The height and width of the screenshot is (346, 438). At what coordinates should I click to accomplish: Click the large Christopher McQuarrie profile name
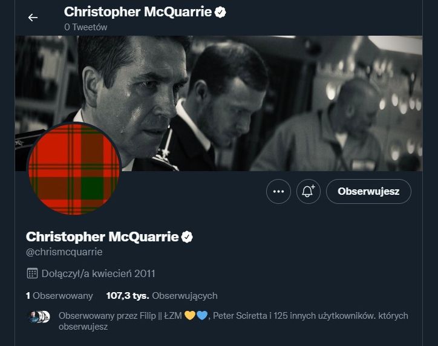(x=102, y=236)
